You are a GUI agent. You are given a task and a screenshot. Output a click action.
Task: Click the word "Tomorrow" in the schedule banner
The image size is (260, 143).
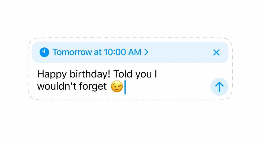tap(72, 52)
